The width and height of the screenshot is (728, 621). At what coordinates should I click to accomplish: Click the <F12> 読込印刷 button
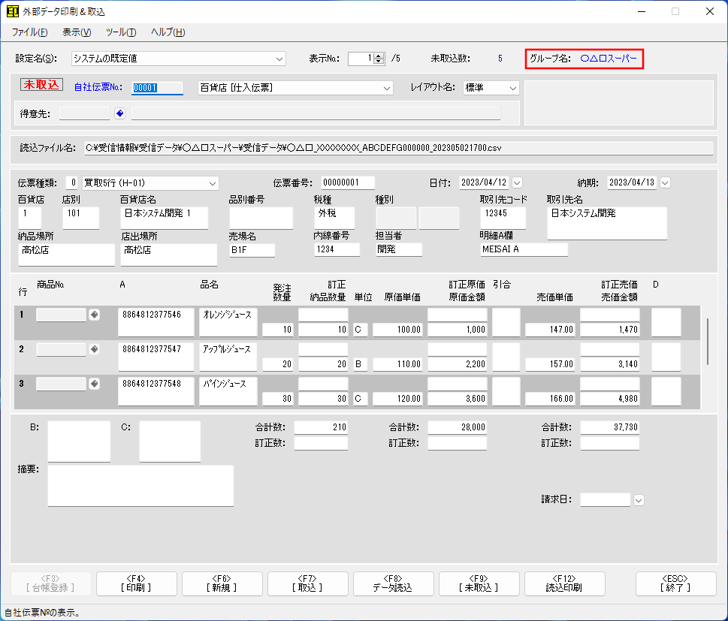(x=564, y=583)
